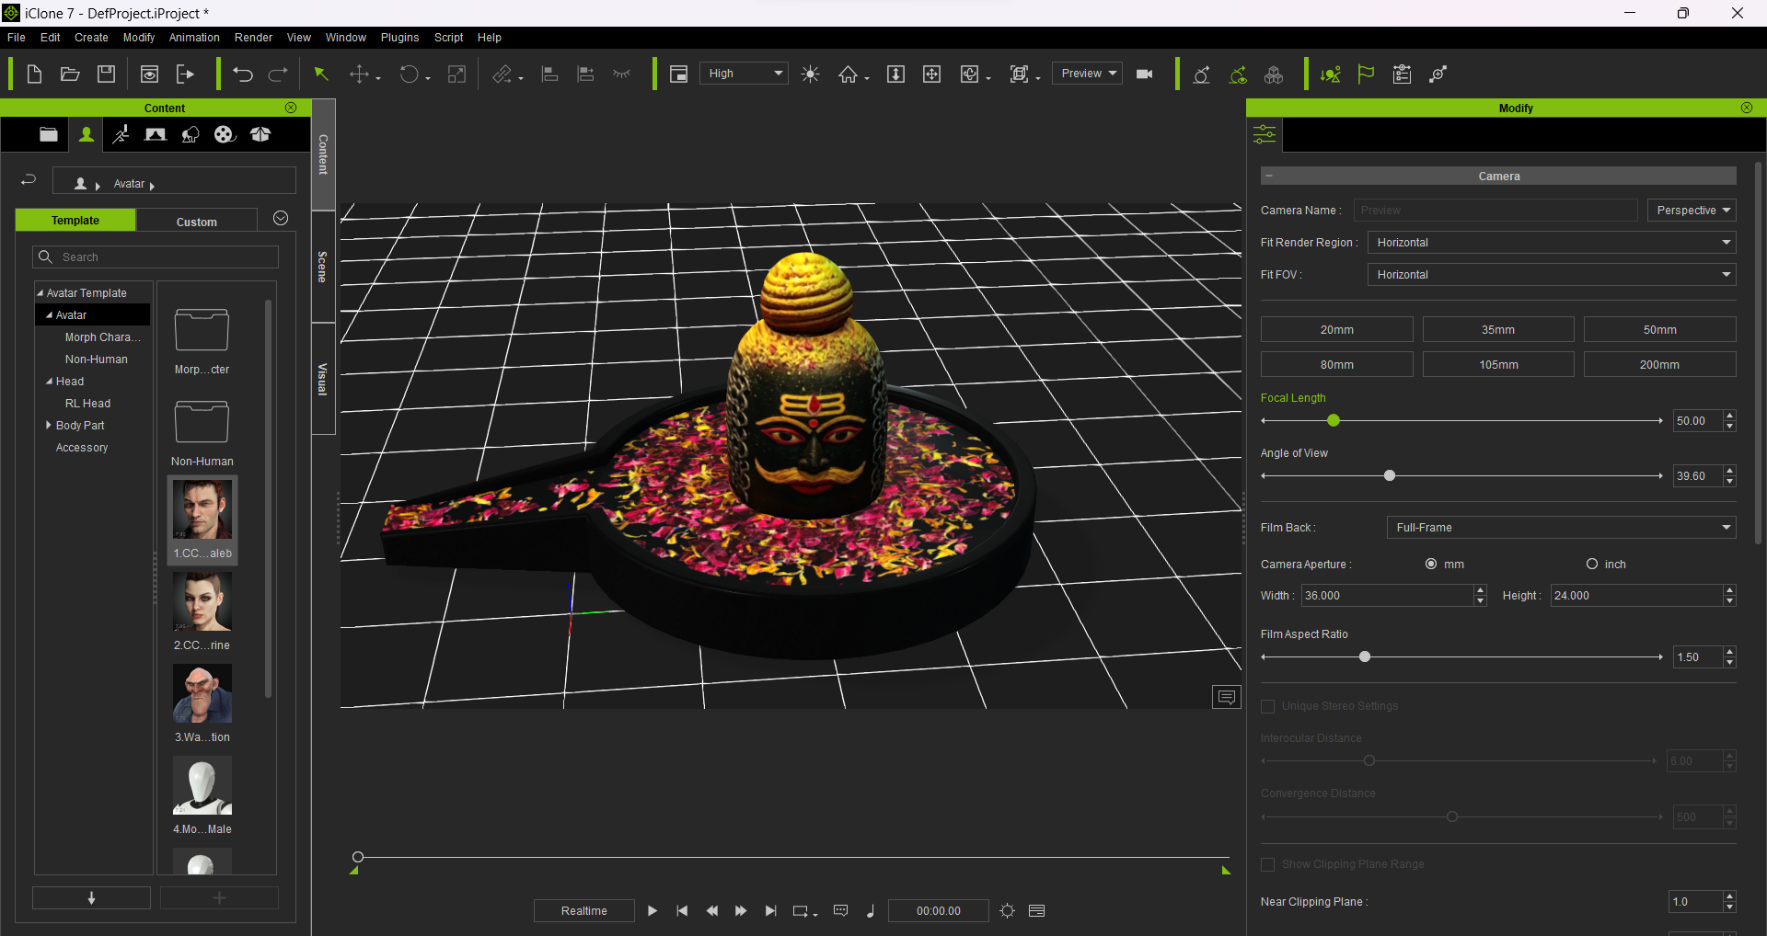Click the Rotate object tool
The height and width of the screenshot is (936, 1767).
[x=410, y=74]
